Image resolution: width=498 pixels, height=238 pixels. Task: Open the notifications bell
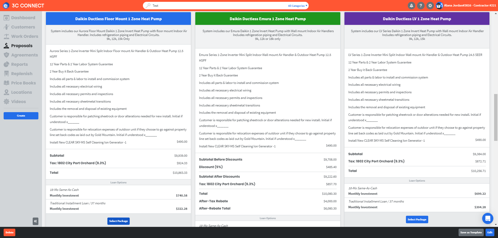coord(411,5)
